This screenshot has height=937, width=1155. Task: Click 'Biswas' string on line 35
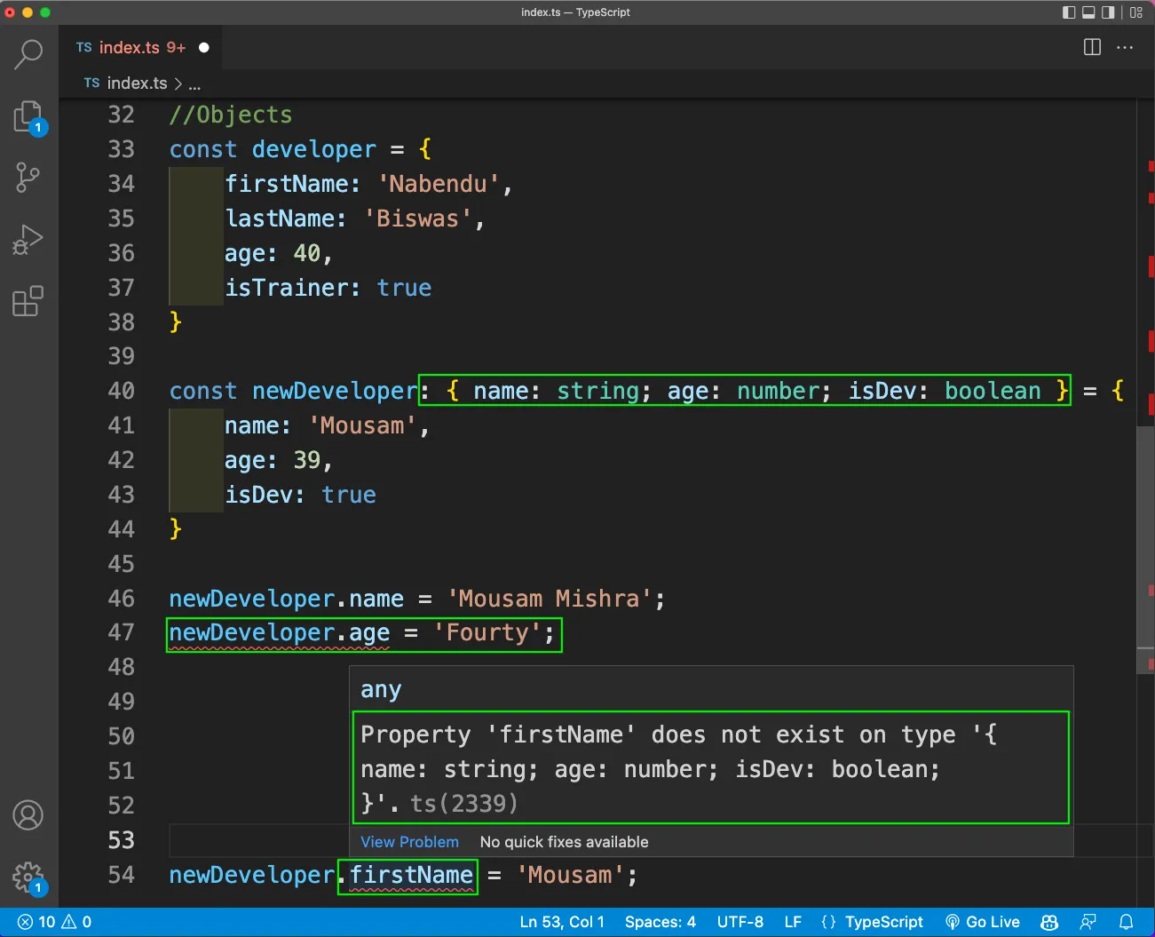tap(417, 218)
